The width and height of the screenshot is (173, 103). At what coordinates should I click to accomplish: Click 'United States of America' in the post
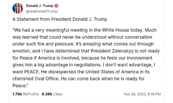112,72
